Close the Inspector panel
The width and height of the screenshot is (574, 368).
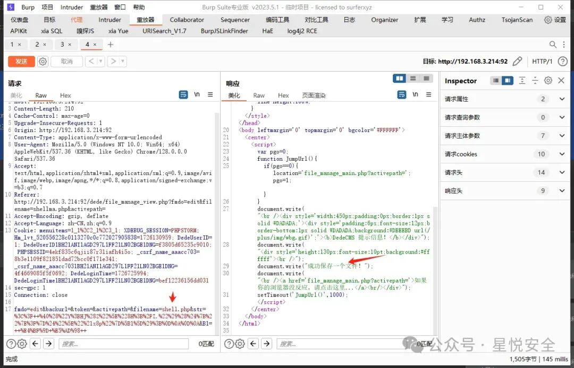click(x=561, y=81)
